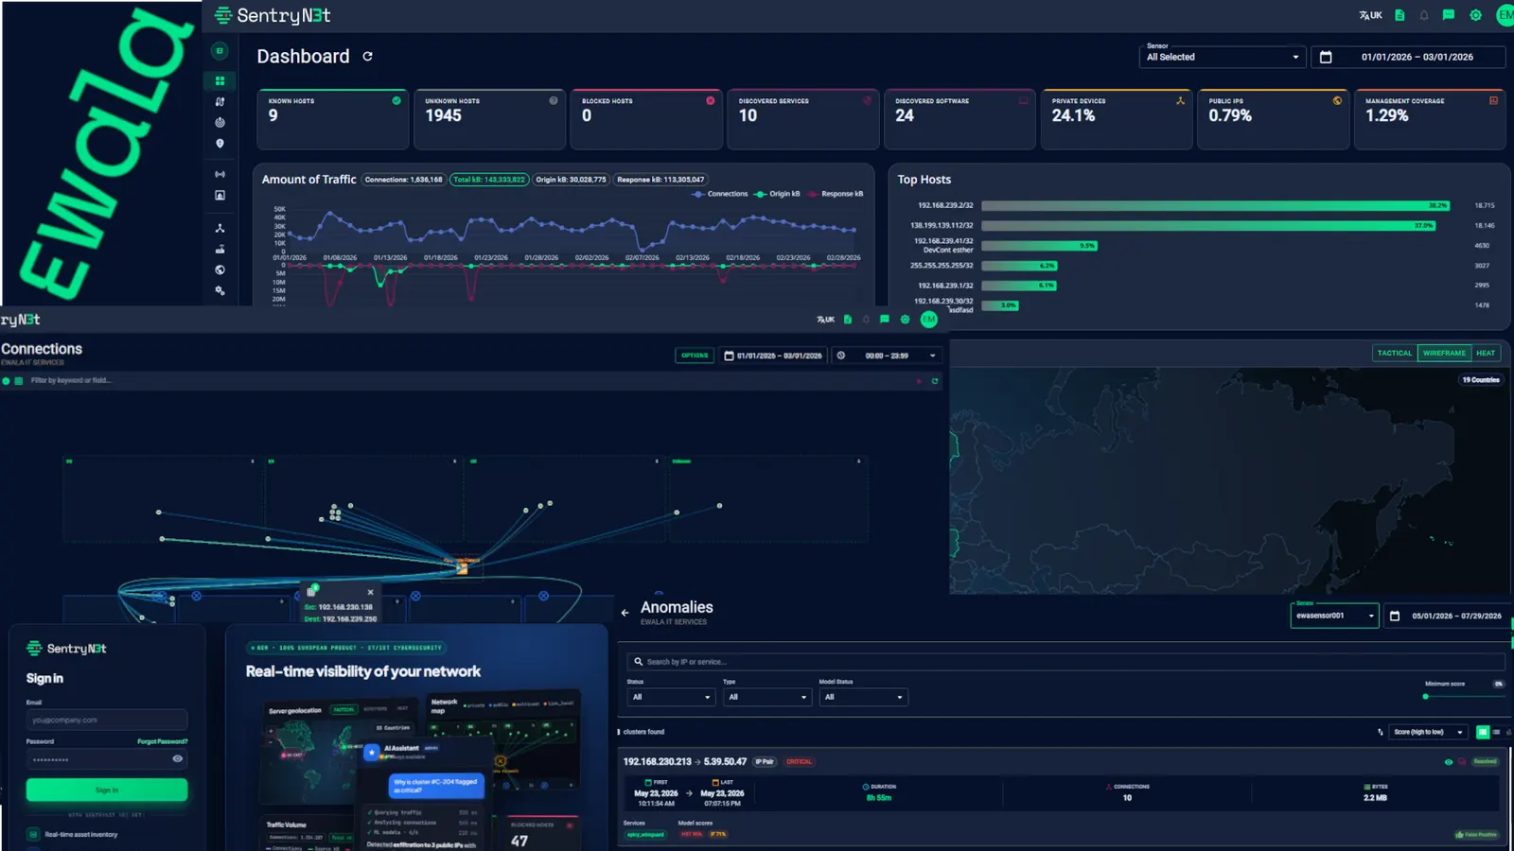
Task: Toggle password visibility eye icon
Action: point(177,758)
